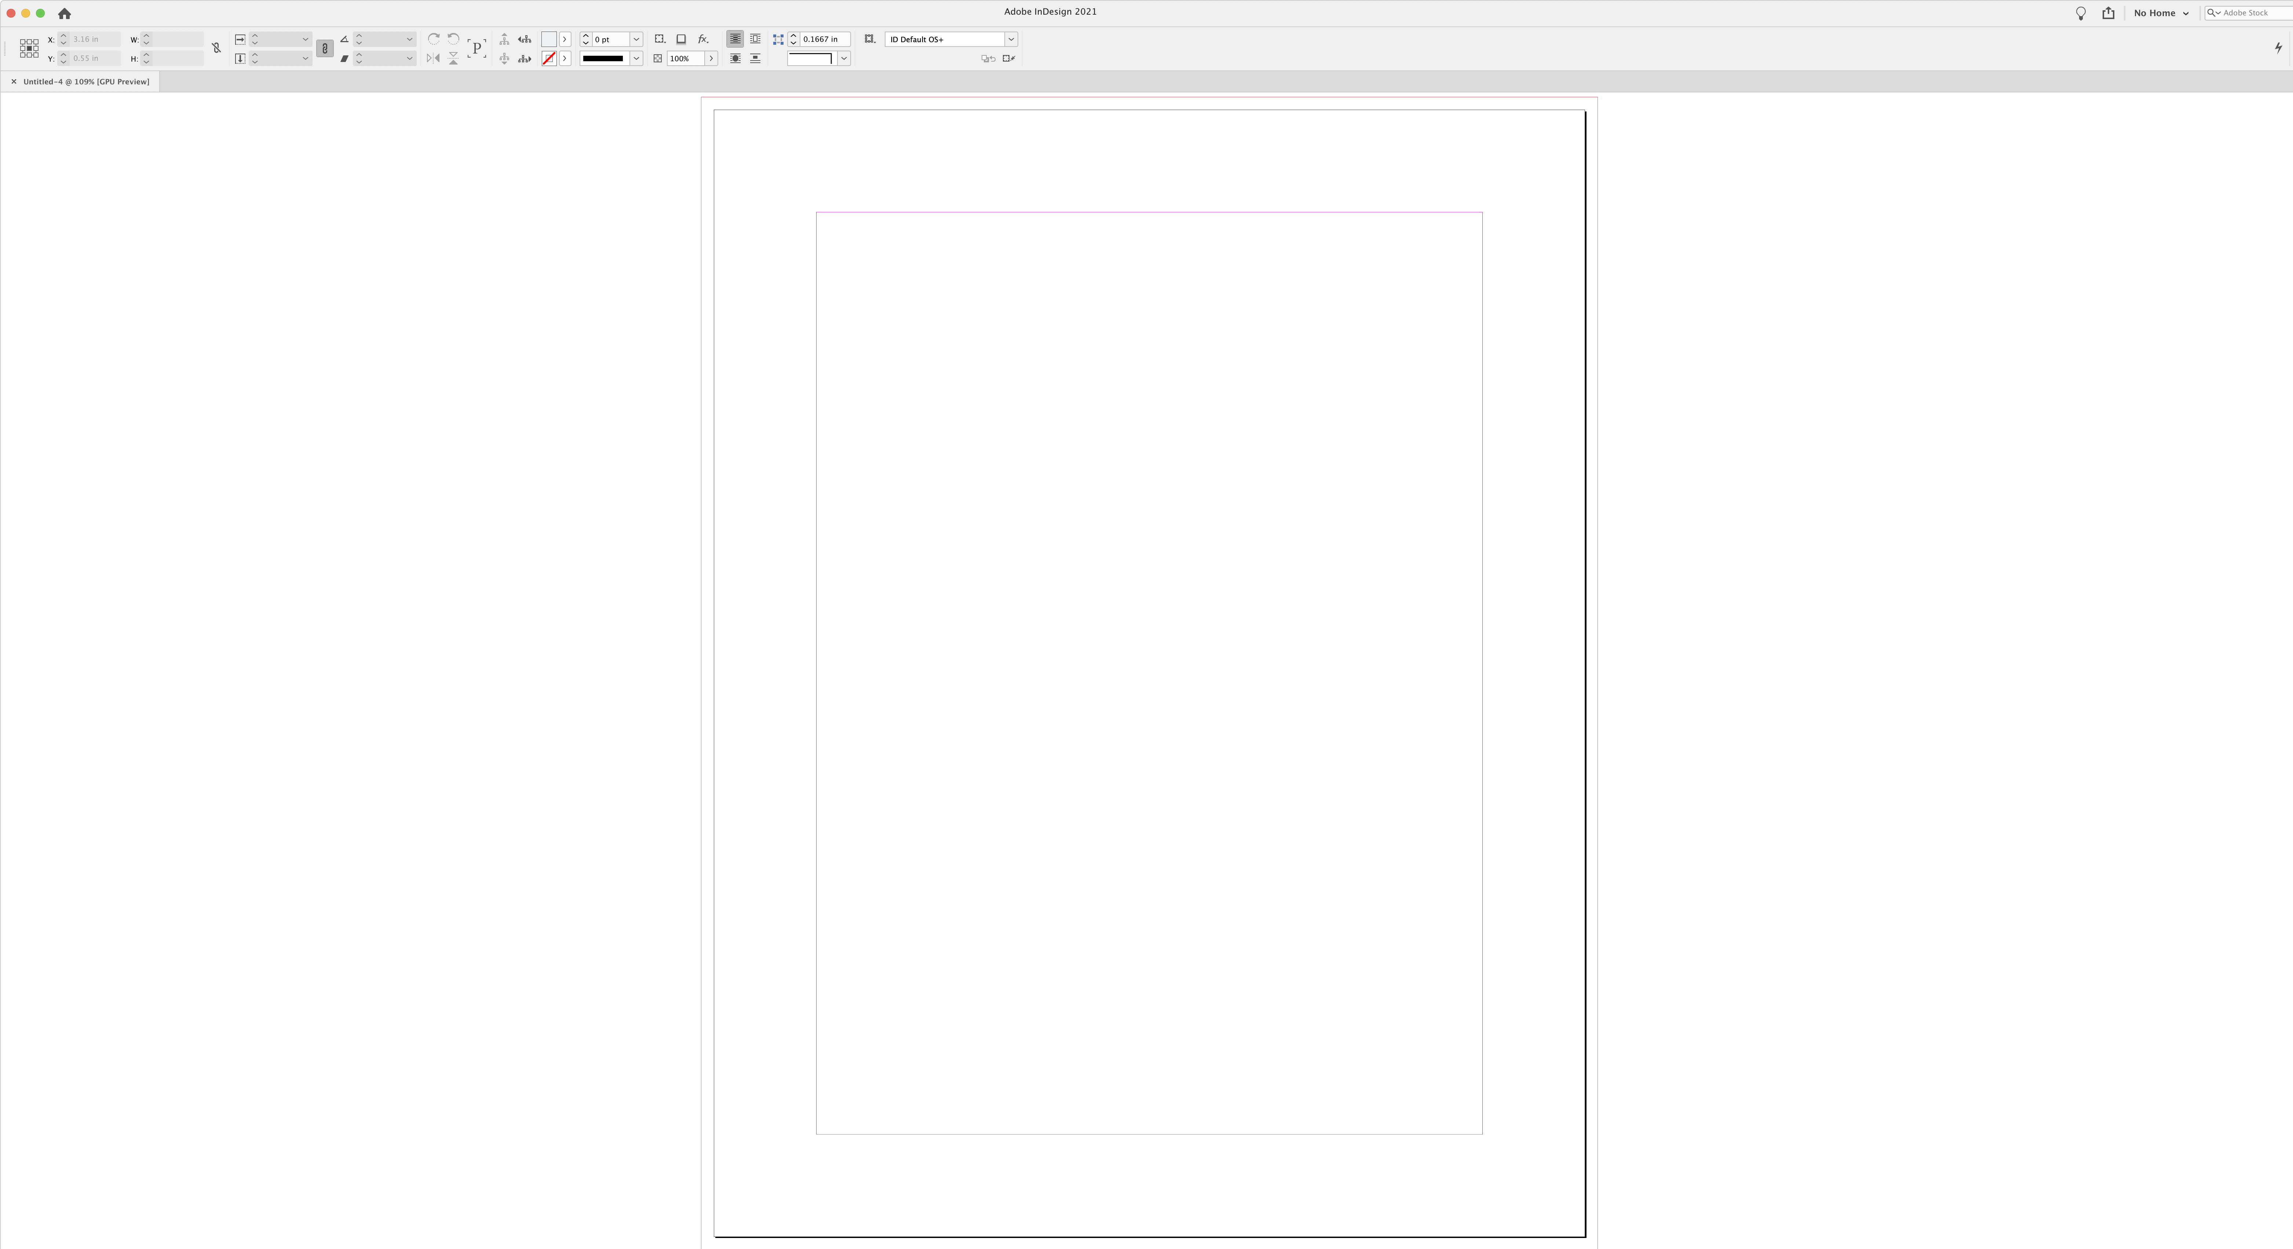The height and width of the screenshot is (1249, 2293).
Task: Click the Drop Shadow icon
Action: [x=681, y=39]
